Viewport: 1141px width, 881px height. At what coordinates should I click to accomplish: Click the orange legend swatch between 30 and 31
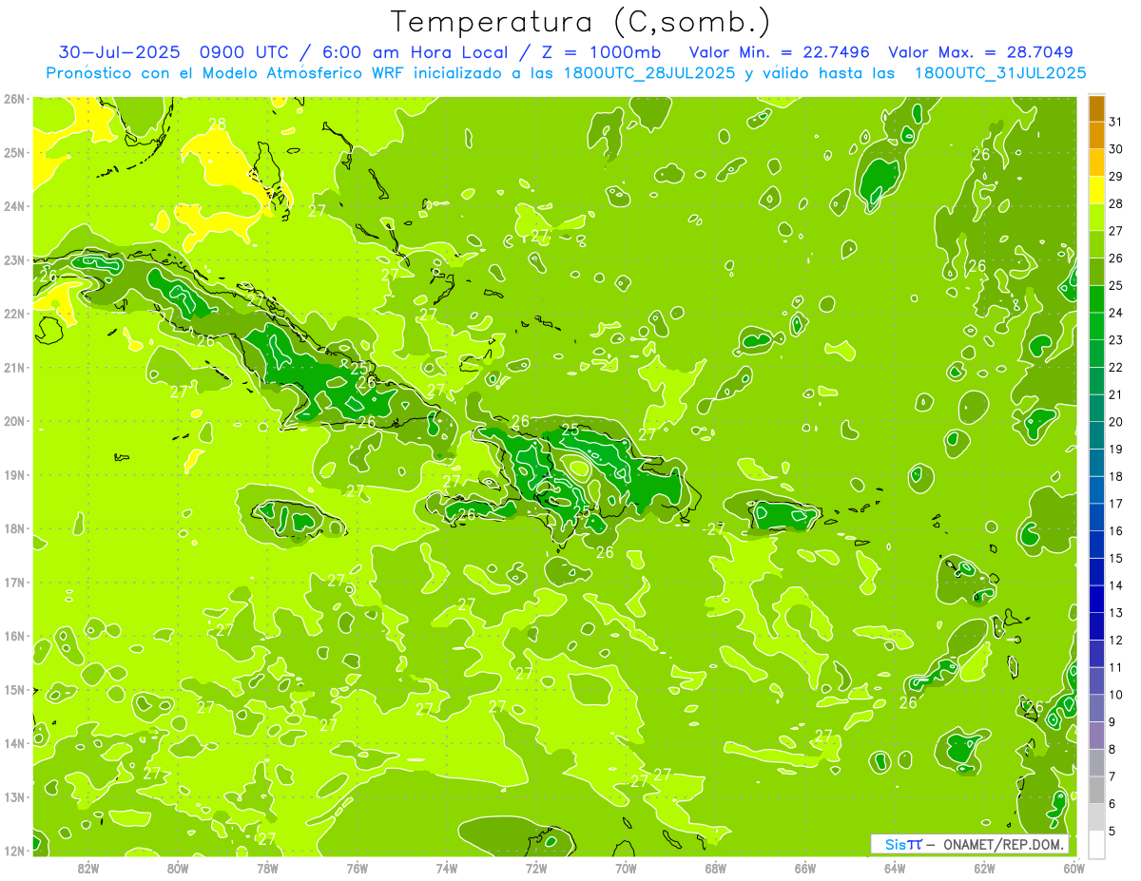tap(1096, 135)
